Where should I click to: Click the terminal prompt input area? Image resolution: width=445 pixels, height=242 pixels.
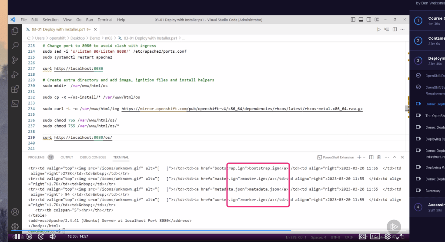64,231
